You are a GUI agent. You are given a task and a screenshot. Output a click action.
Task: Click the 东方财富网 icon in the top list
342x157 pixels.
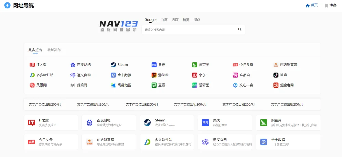tap(276, 65)
